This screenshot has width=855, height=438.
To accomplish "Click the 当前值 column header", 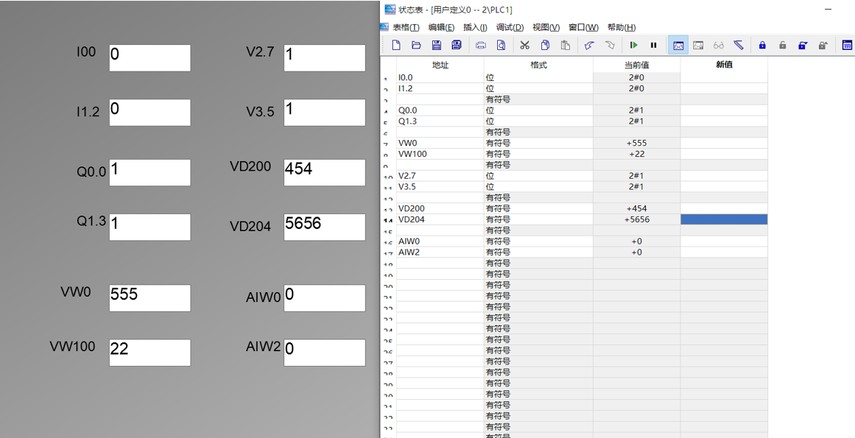I will point(636,65).
